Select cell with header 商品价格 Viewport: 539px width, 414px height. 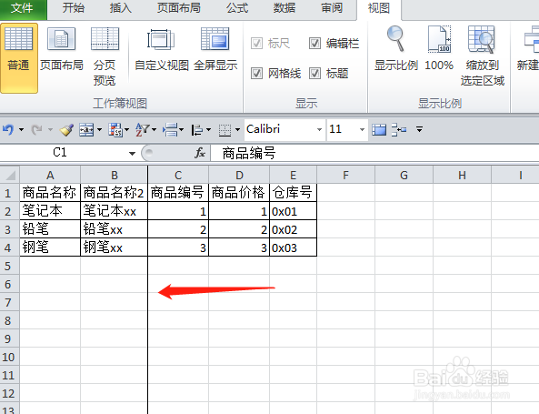pos(239,192)
